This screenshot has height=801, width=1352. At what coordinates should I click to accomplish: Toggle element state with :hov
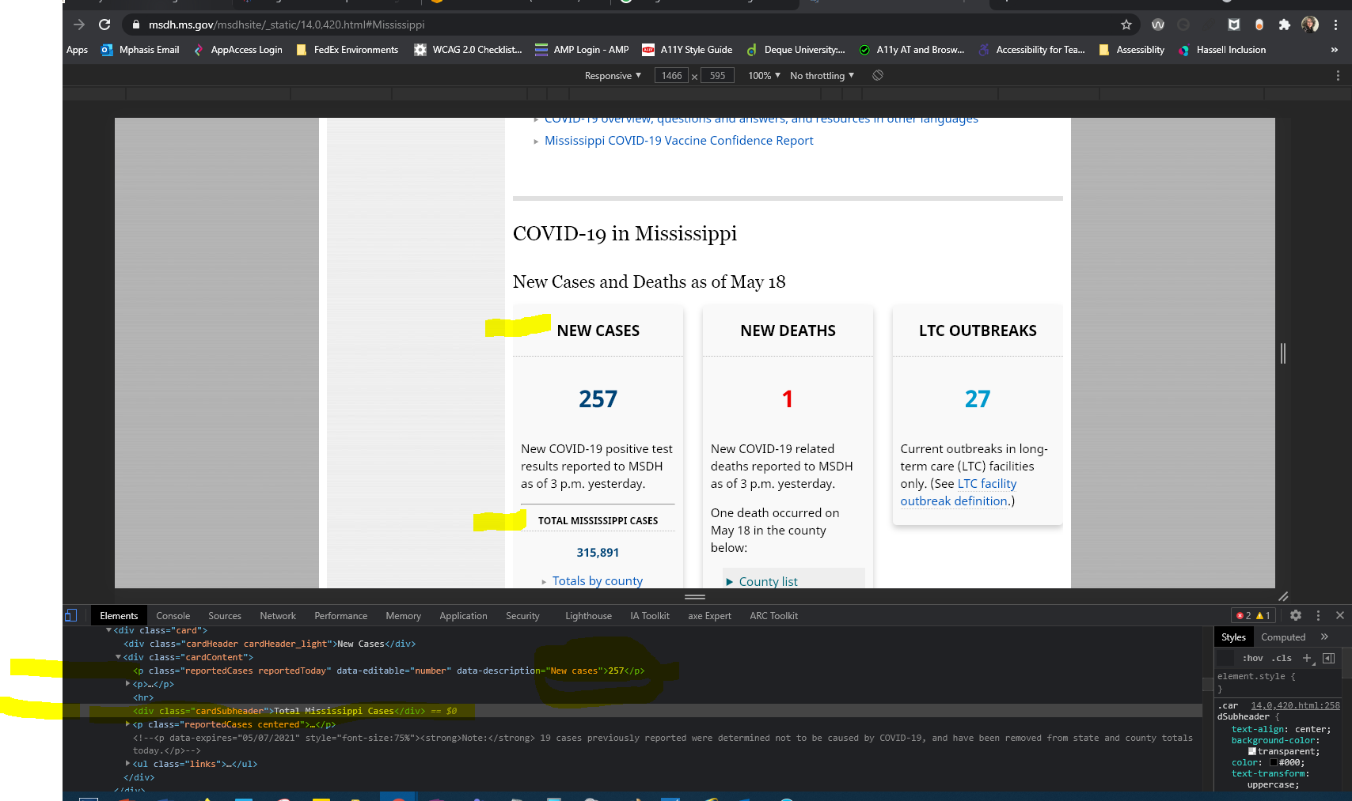coord(1253,658)
